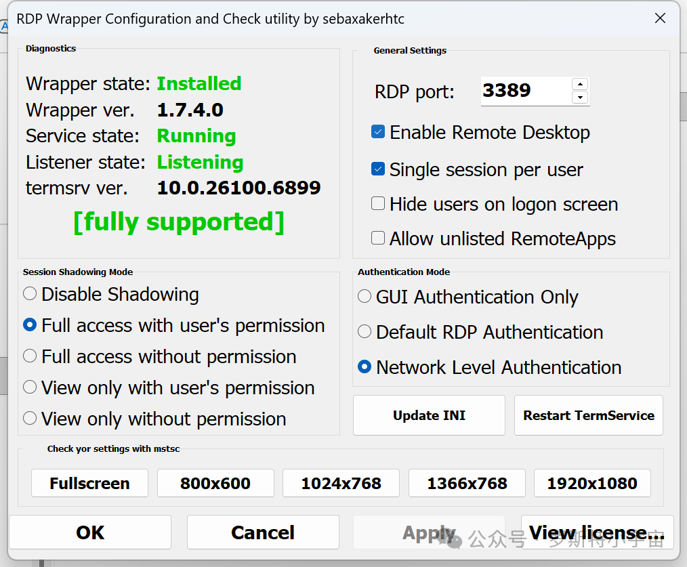Confirm settings with OK button
The width and height of the screenshot is (687, 567).
90,532
